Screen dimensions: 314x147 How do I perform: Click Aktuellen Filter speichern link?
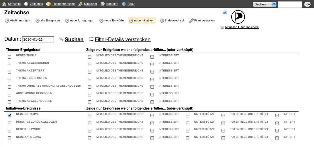pyautogui.click(x=242, y=27)
